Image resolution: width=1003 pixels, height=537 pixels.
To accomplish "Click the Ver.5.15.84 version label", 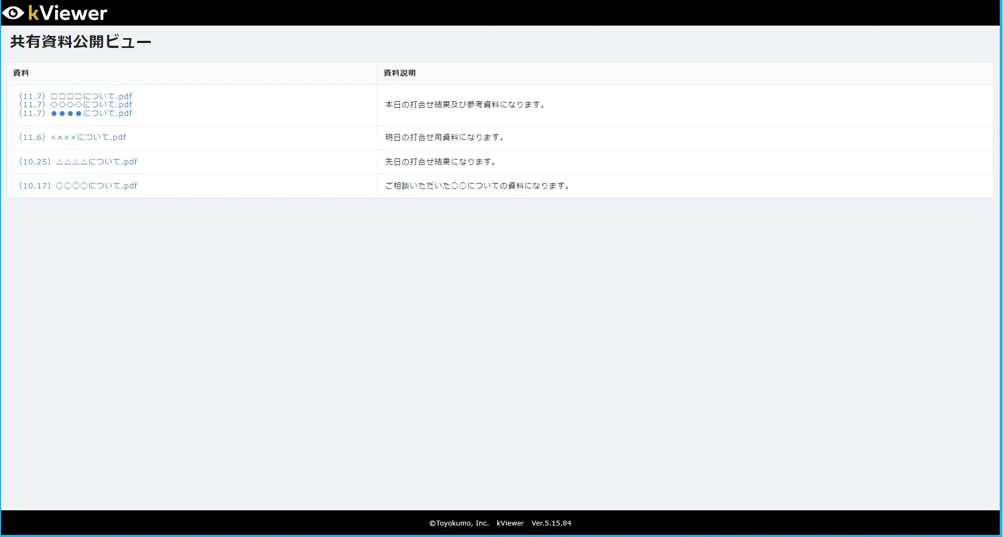I will click(551, 523).
